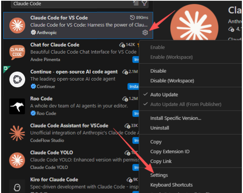The width and height of the screenshot is (243, 193).
Task: Choose Settings from the context menu
Action: click(159, 175)
